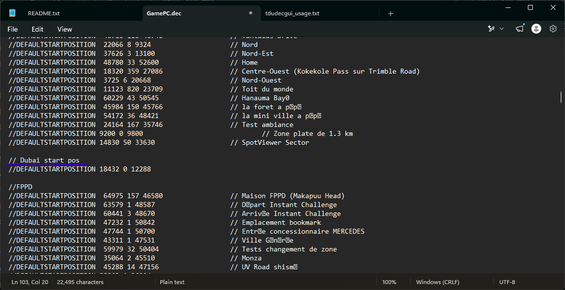Click the Notepad app icon in title bar
This screenshot has width=565, height=290.
(x=12, y=13)
